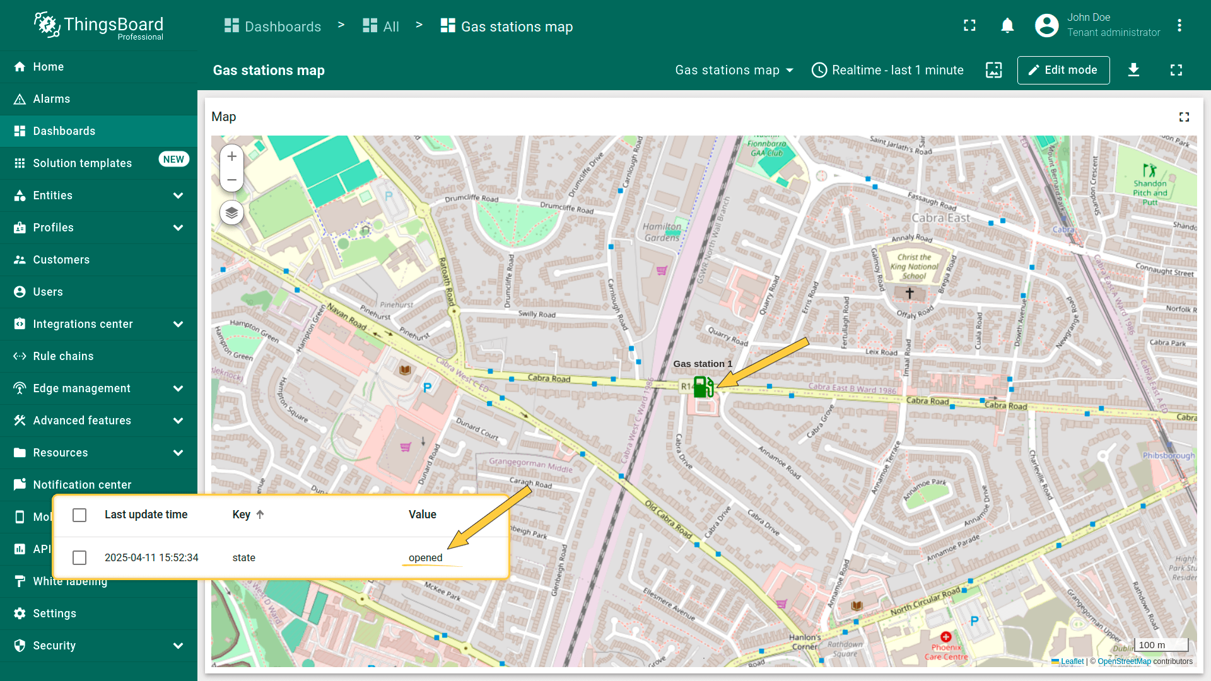Sort by the Key column header
Image resolution: width=1211 pixels, height=681 pixels.
[x=242, y=515]
